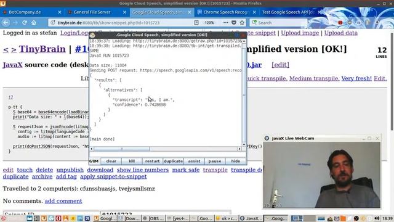This screenshot has width=394, height=222.
Task: Click the JavaX Live WebCam video feed
Action: coord(321,175)
